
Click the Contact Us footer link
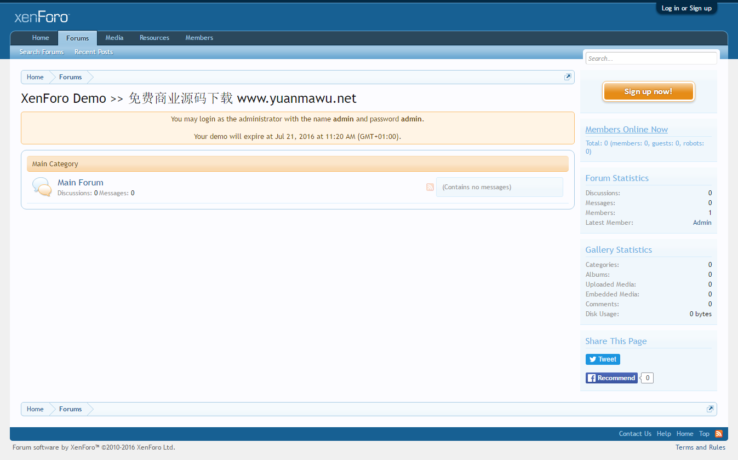[635, 434]
